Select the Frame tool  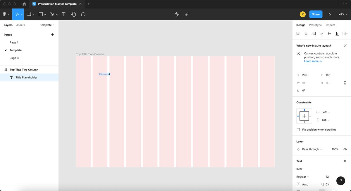29,14
